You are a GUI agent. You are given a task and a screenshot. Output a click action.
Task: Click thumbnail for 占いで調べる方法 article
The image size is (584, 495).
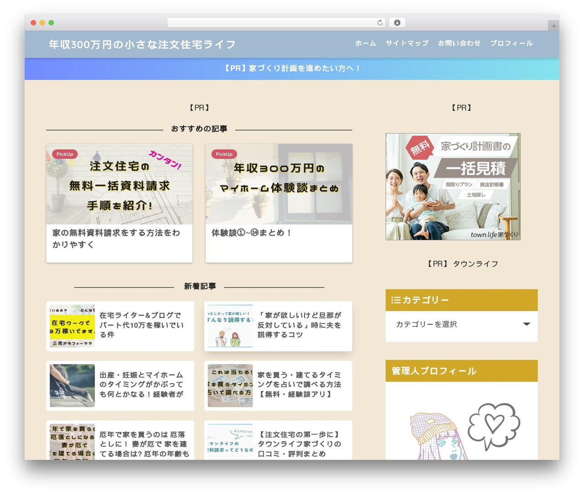pyautogui.click(x=230, y=385)
